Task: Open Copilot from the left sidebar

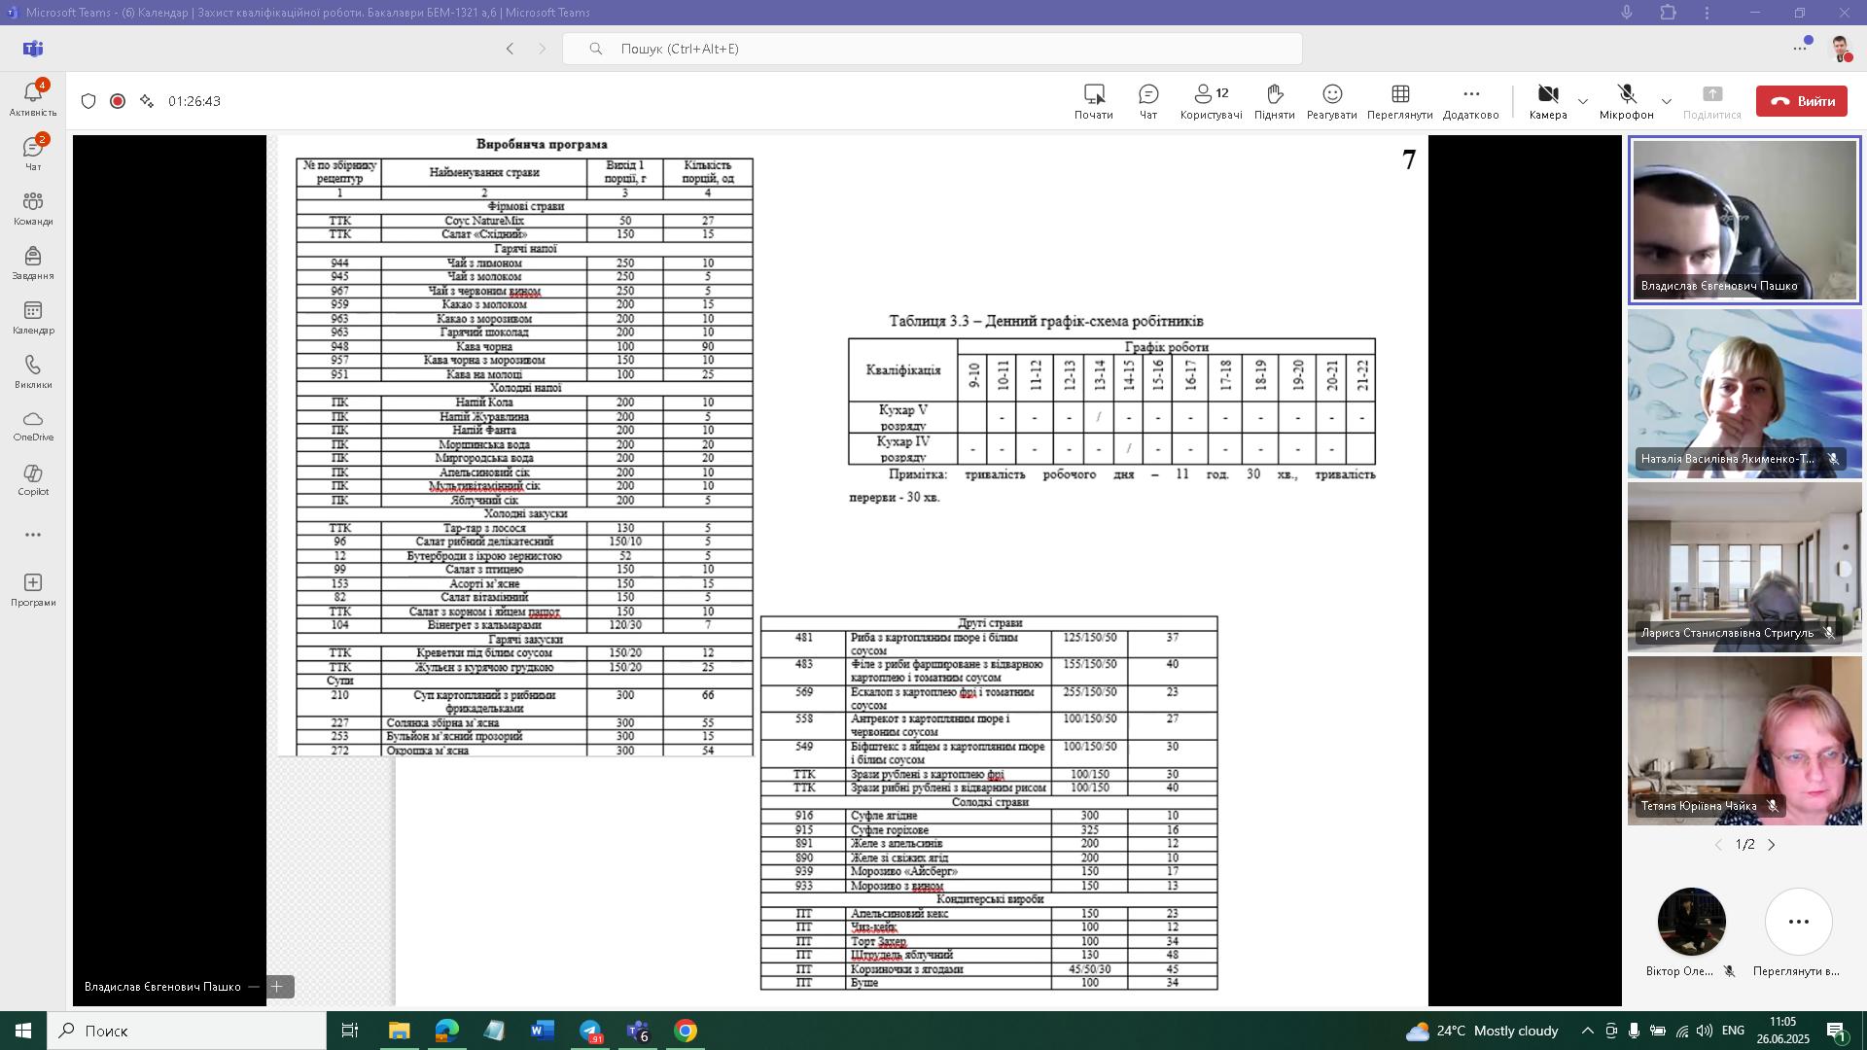Action: point(33,479)
